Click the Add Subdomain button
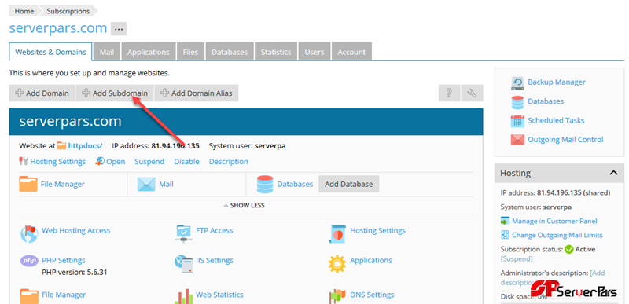629x304 pixels. 115,93
